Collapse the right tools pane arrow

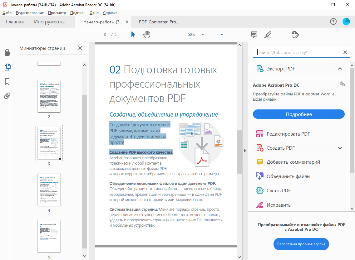pos(245,151)
